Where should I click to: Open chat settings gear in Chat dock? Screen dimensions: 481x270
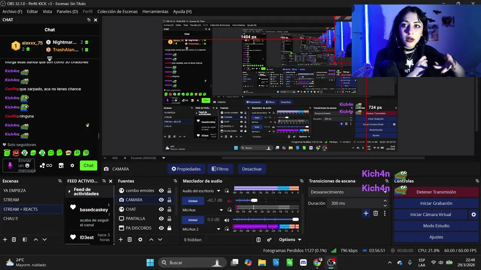pos(72,165)
